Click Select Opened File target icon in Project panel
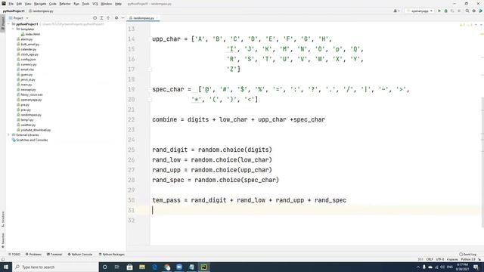484x272 pixels. 95,18
